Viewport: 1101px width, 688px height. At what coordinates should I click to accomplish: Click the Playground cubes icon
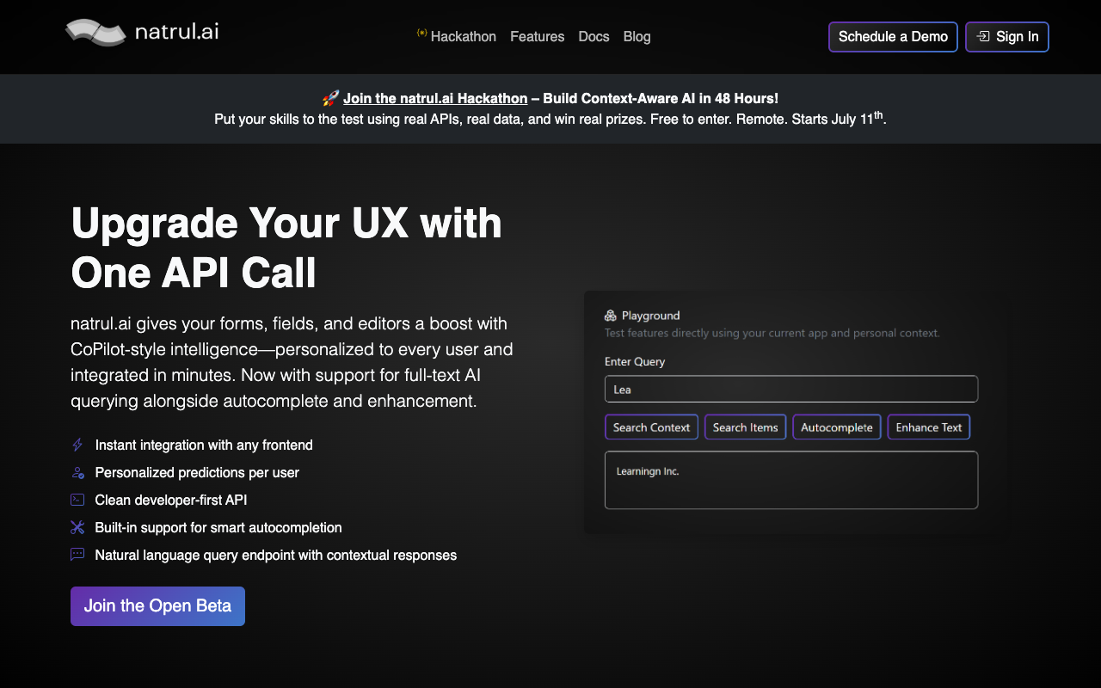point(611,316)
